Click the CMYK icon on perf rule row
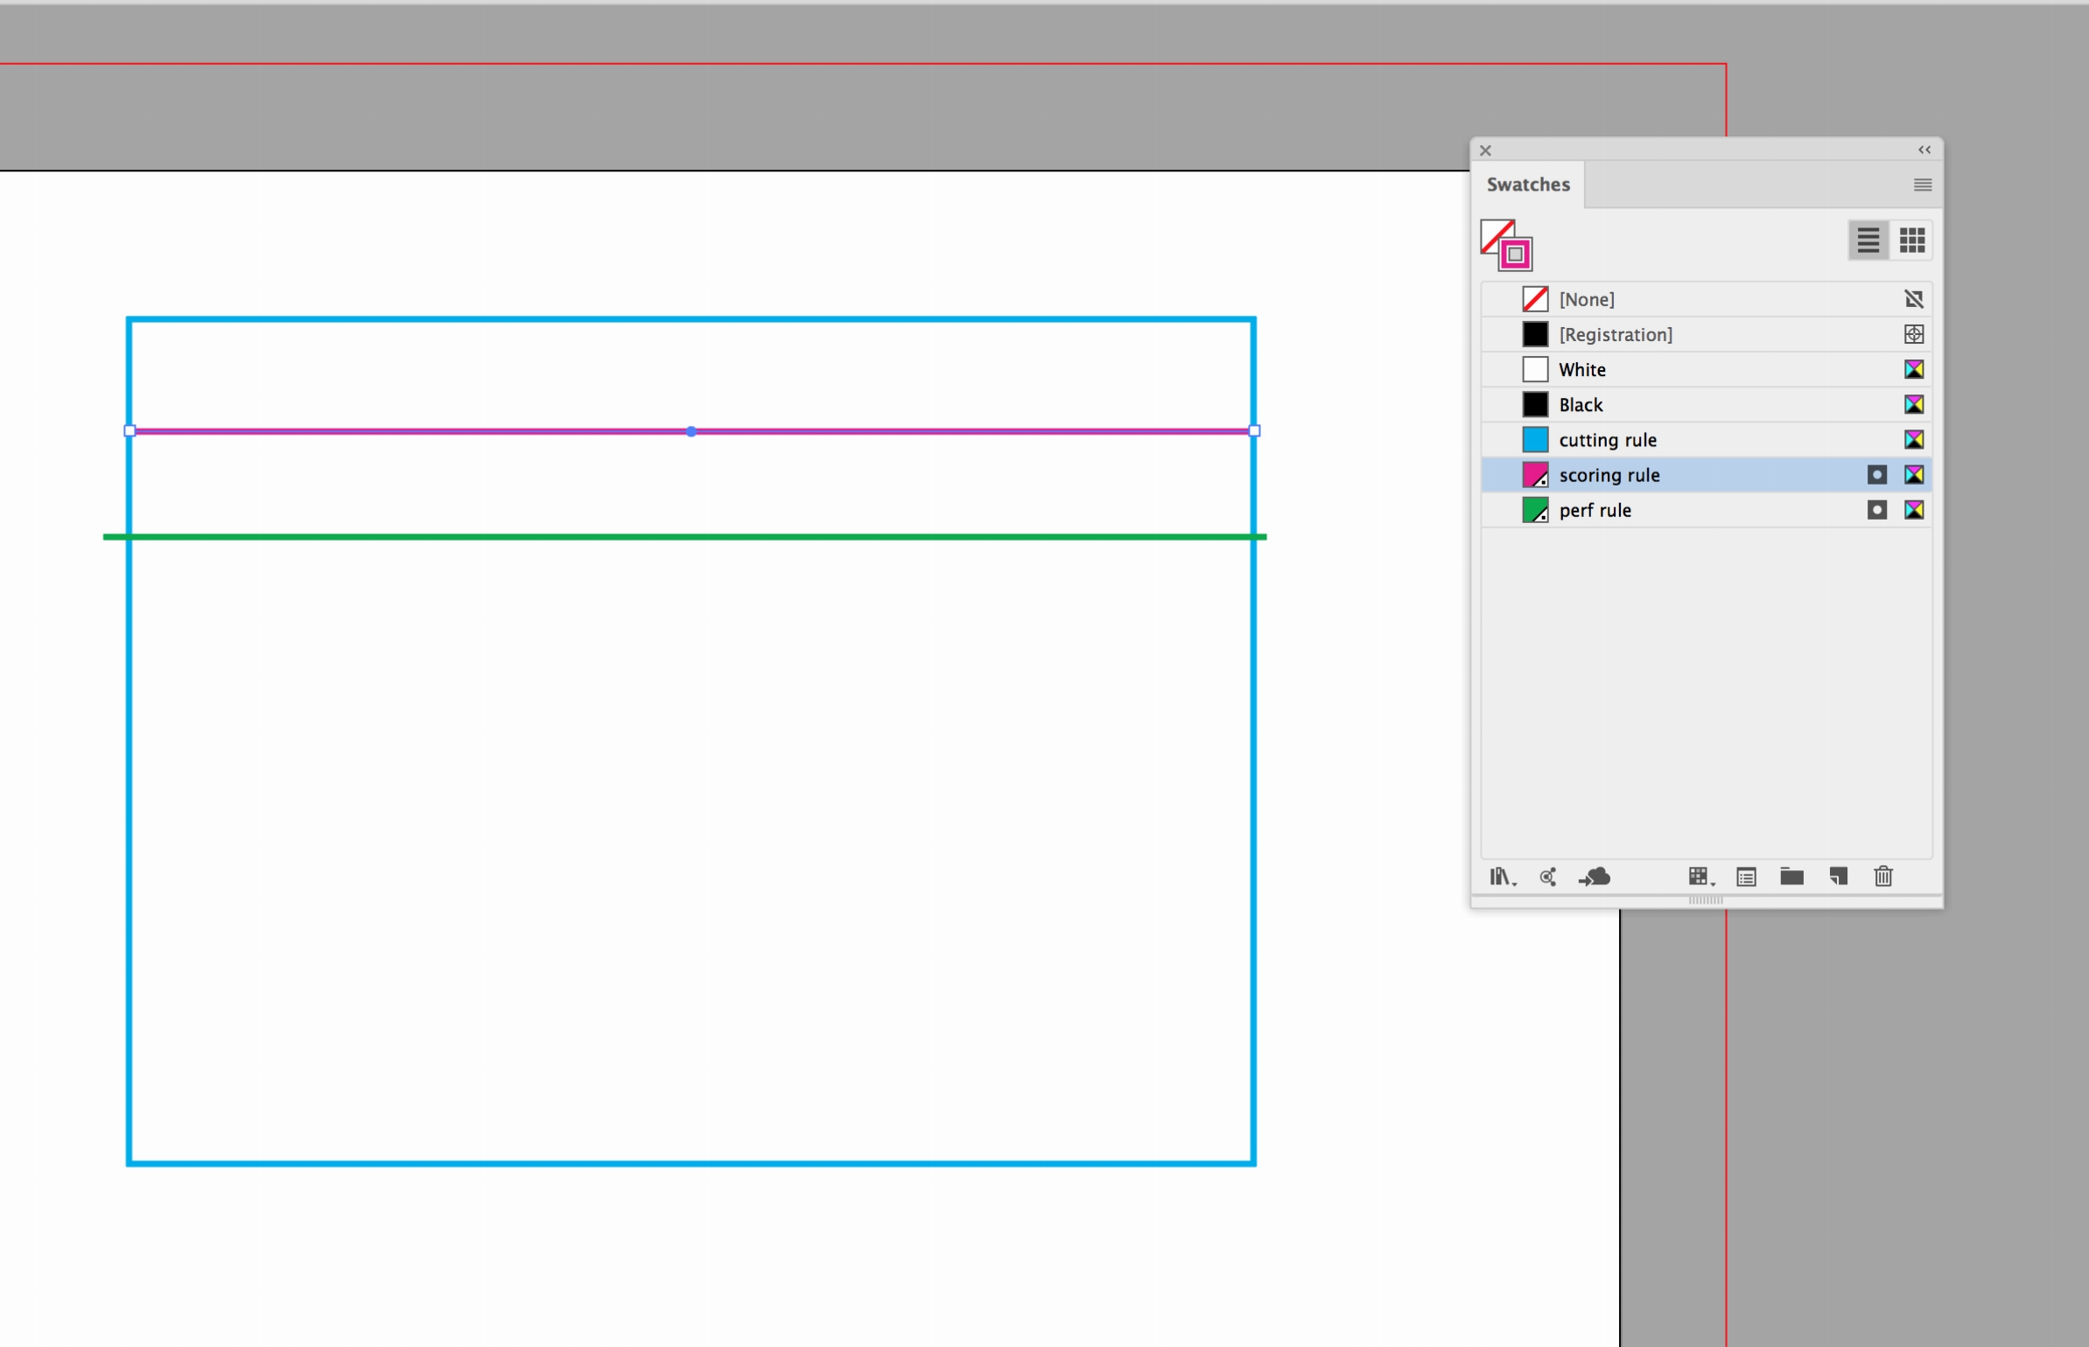 click(x=1914, y=509)
